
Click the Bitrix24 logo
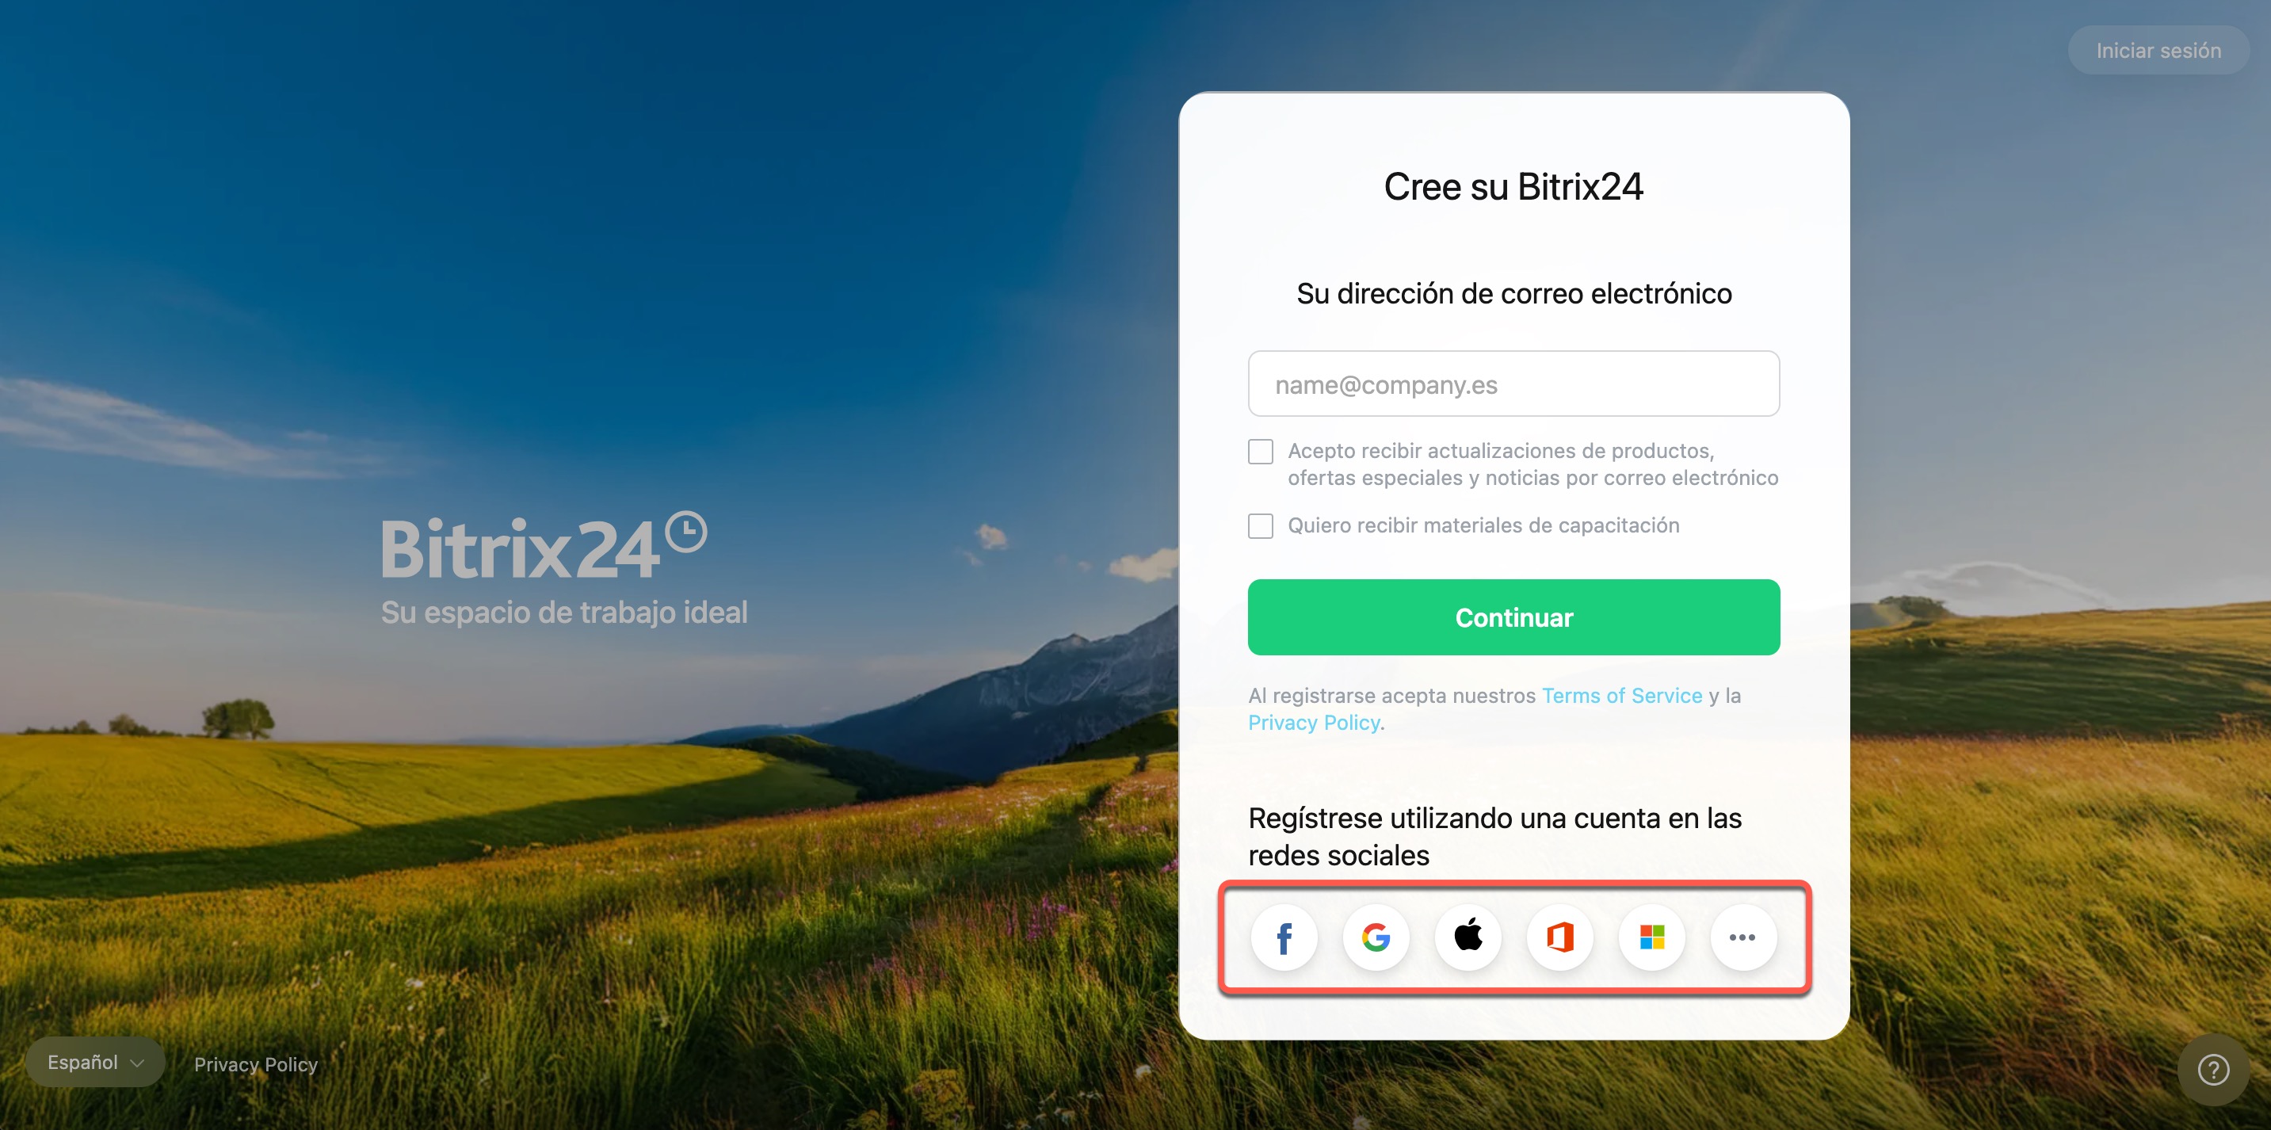pyautogui.click(x=544, y=547)
